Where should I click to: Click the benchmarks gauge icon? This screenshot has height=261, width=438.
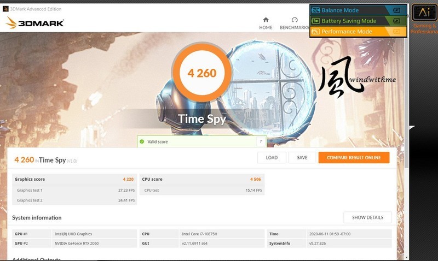pos(295,20)
